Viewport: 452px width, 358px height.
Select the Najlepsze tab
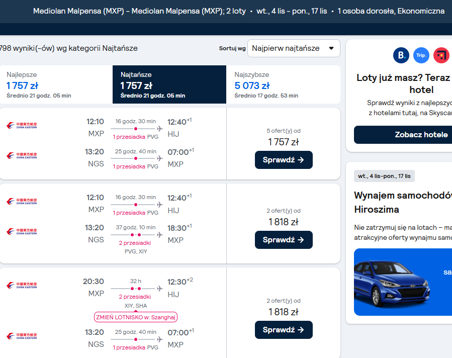coord(56,84)
